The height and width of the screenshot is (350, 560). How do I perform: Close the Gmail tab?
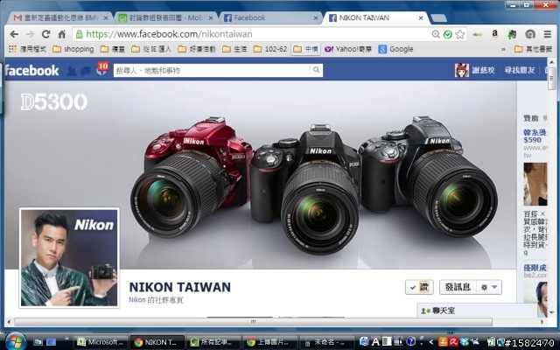[x=106, y=17]
